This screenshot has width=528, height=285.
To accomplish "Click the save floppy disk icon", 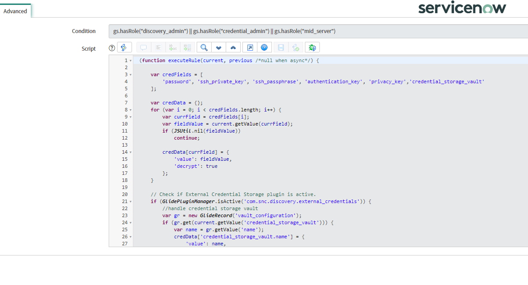I will point(281,48).
